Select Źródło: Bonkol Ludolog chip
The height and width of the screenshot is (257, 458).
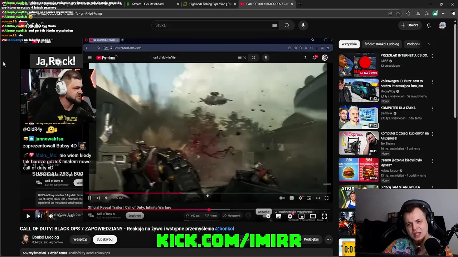click(381, 44)
